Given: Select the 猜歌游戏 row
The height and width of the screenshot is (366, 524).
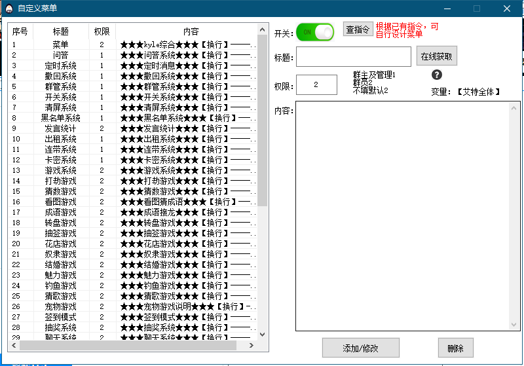Looking at the screenshot, I should 133,296.
